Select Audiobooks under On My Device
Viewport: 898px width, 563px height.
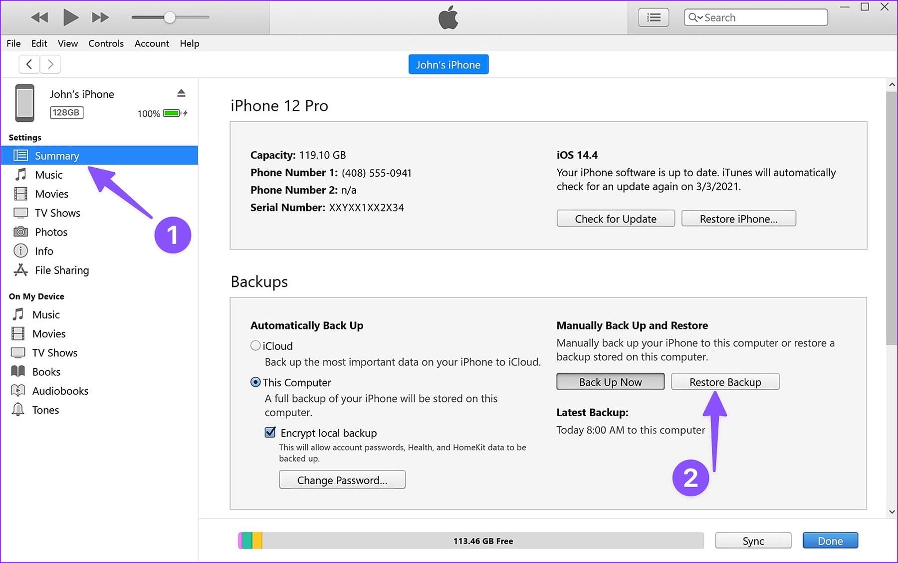(x=60, y=391)
